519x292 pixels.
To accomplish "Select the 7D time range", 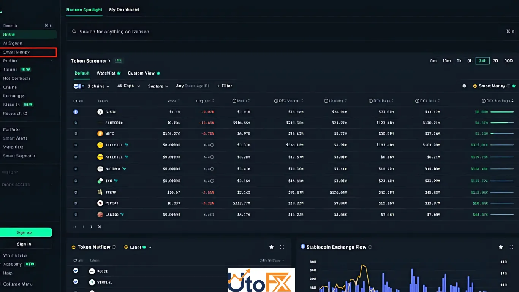I will click(495, 61).
